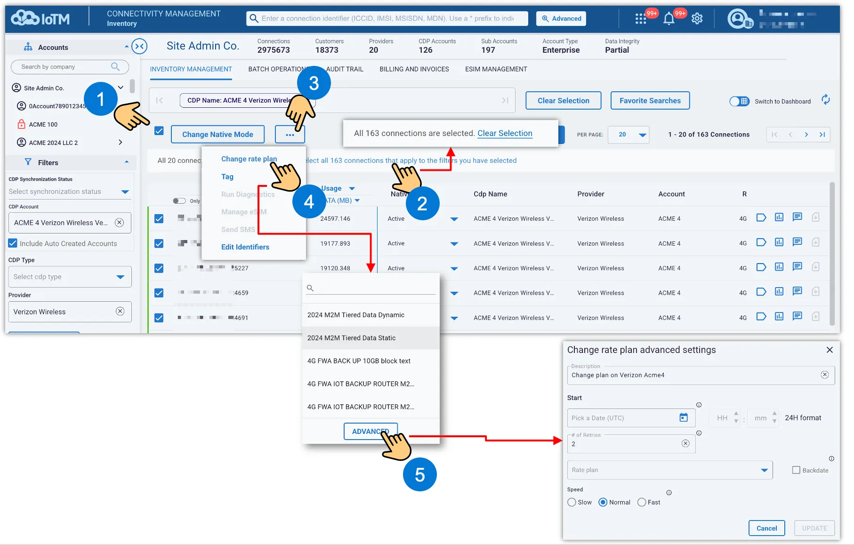Open the notifications bell
Viewport: 854px width, 545px height.
tap(669, 19)
